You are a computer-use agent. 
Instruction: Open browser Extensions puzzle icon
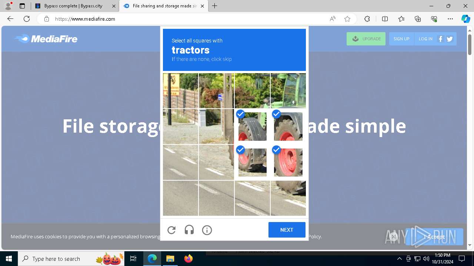click(367, 19)
